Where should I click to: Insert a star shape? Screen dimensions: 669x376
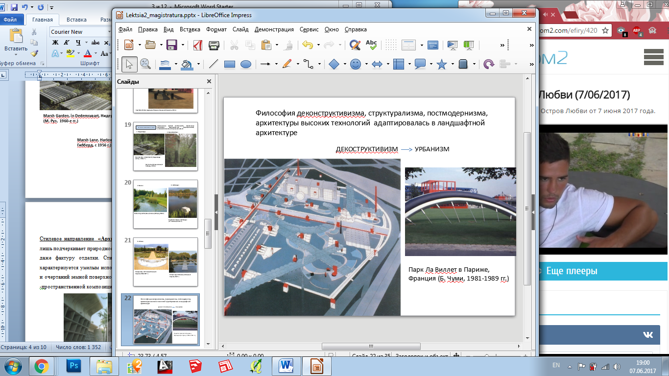click(x=442, y=64)
